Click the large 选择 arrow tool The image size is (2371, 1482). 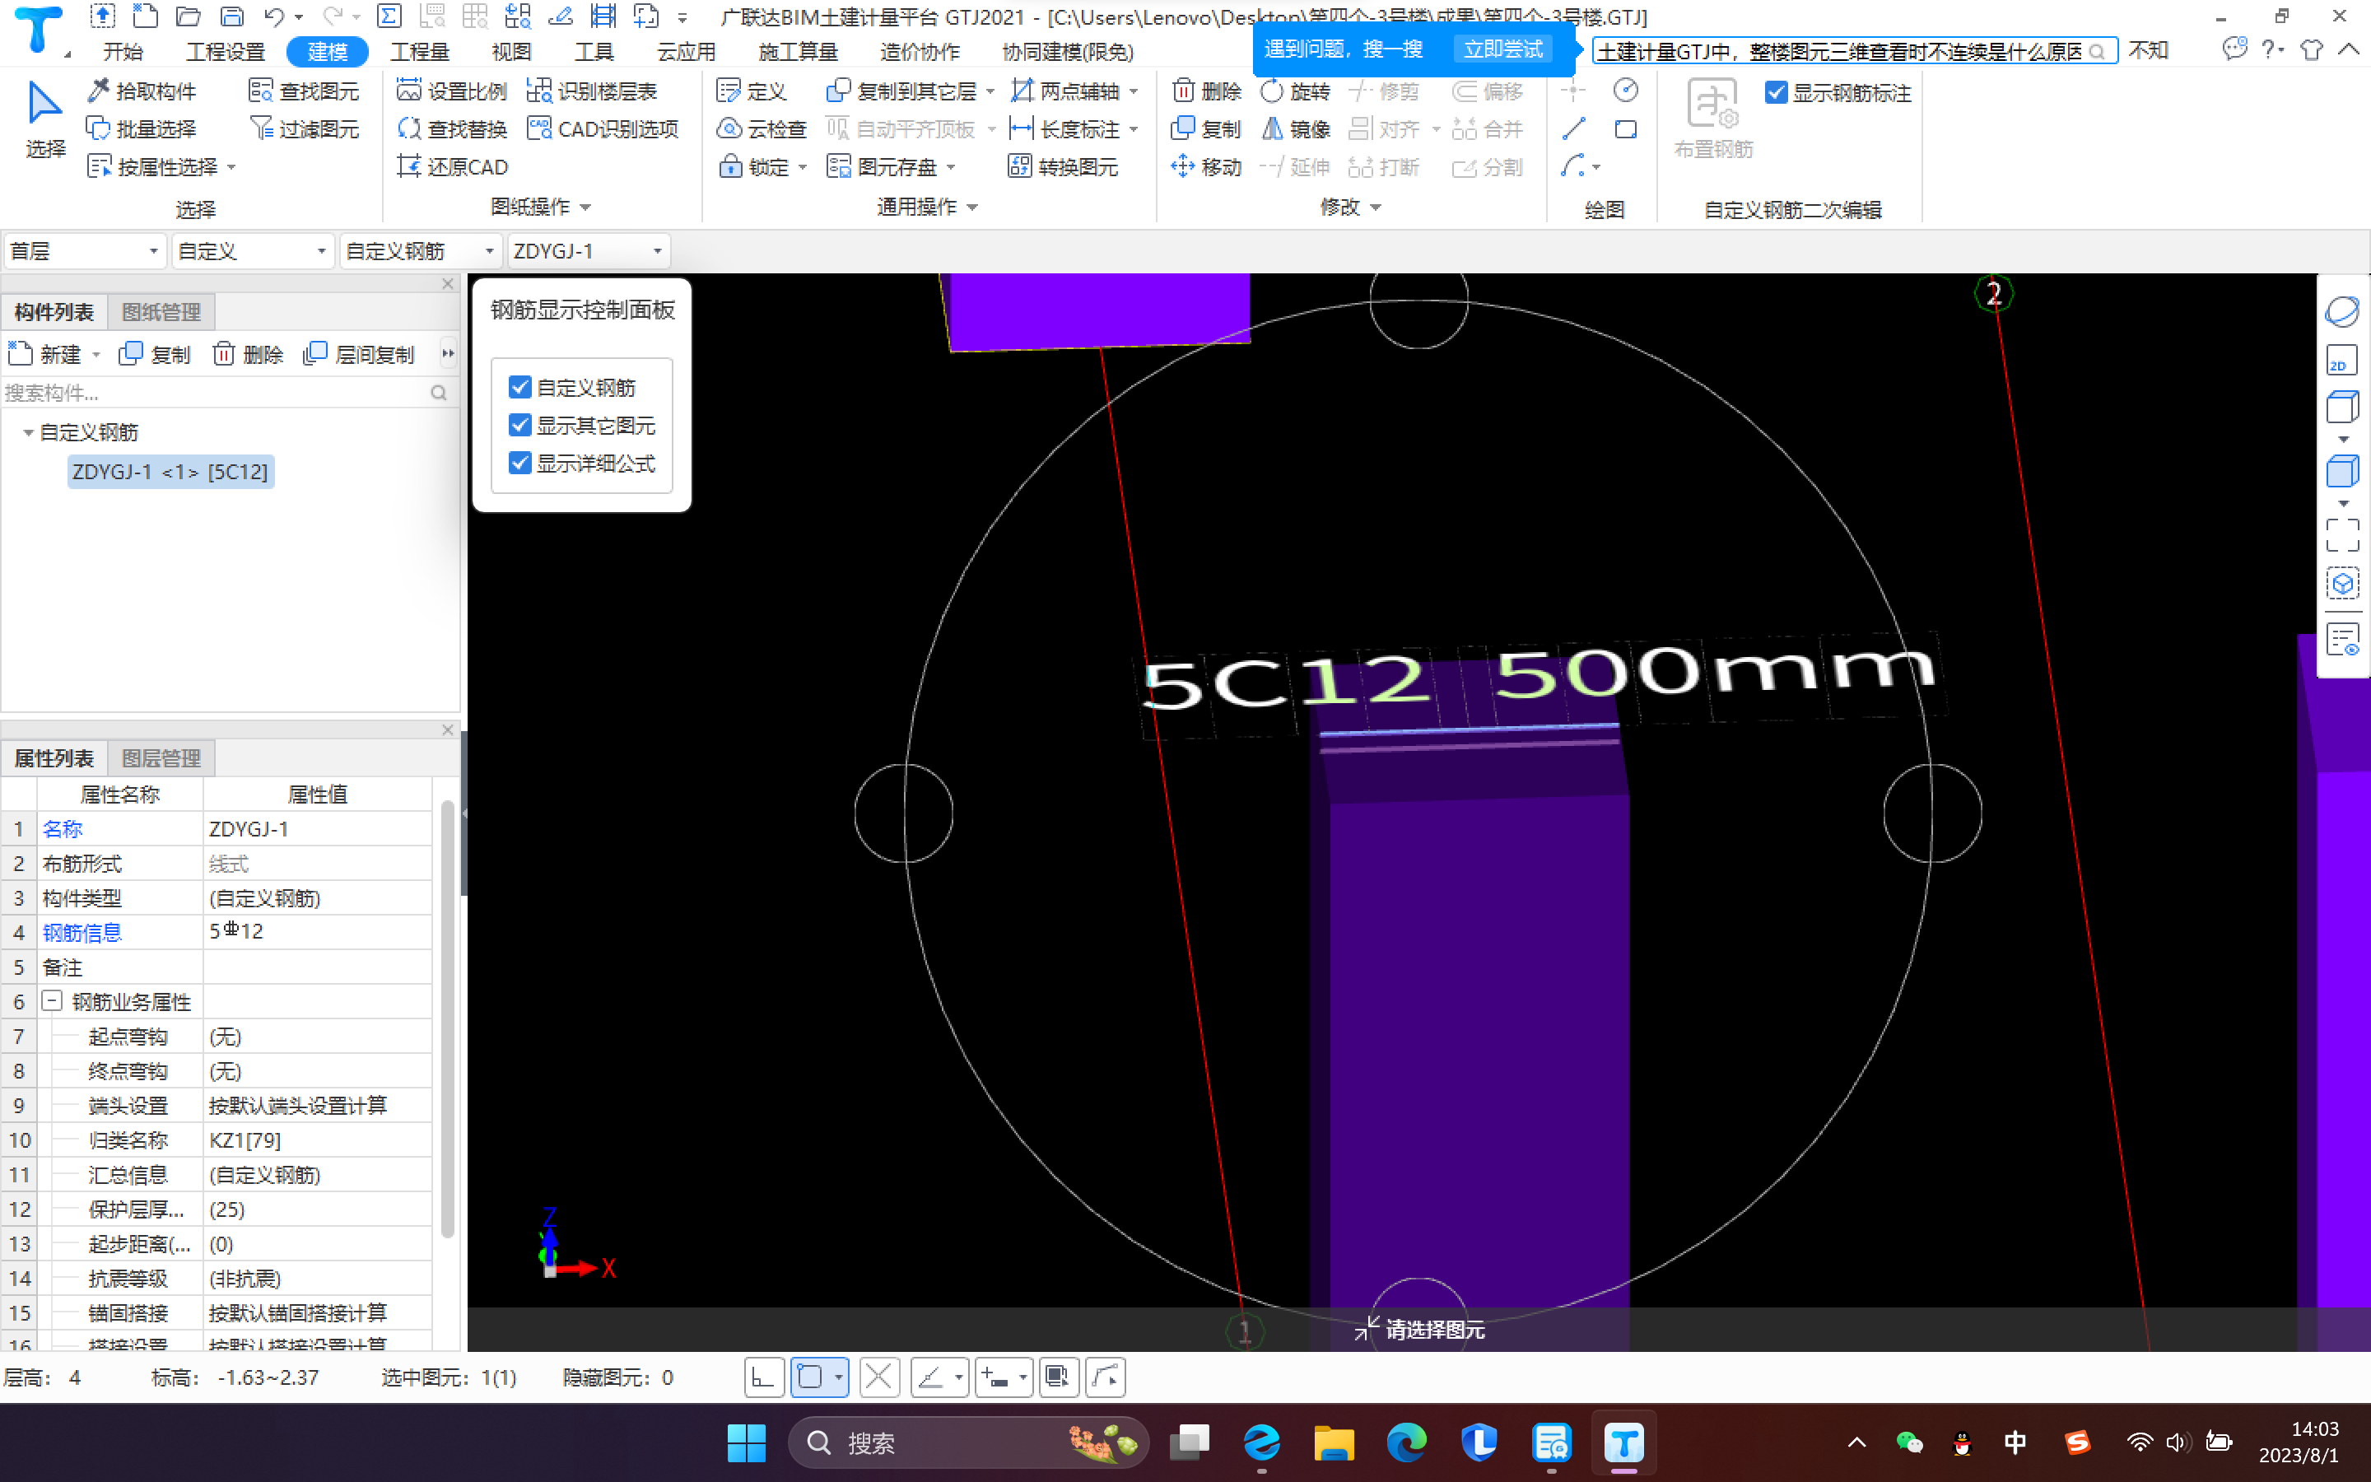coord(45,119)
